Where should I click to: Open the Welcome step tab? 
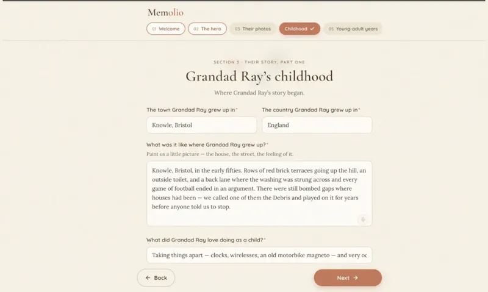(x=165, y=29)
